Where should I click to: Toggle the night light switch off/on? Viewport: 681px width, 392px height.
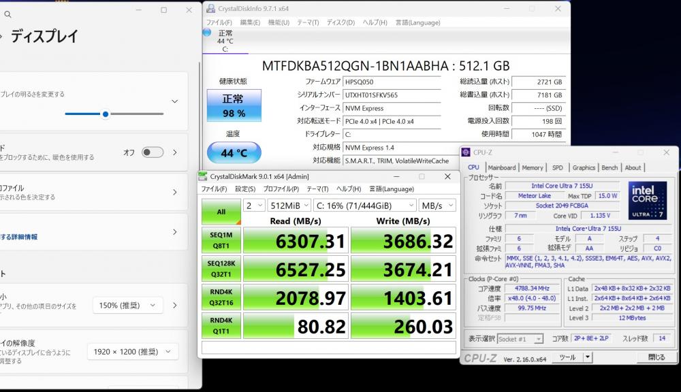(153, 152)
